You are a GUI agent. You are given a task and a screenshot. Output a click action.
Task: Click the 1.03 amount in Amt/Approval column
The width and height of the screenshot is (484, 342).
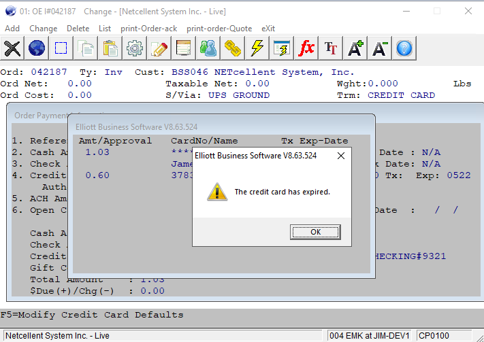click(97, 152)
